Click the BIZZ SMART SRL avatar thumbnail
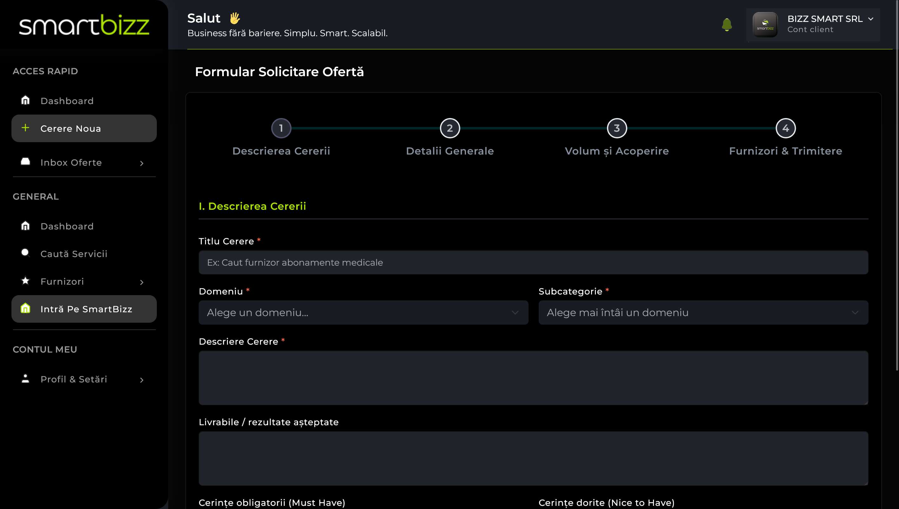 point(765,25)
